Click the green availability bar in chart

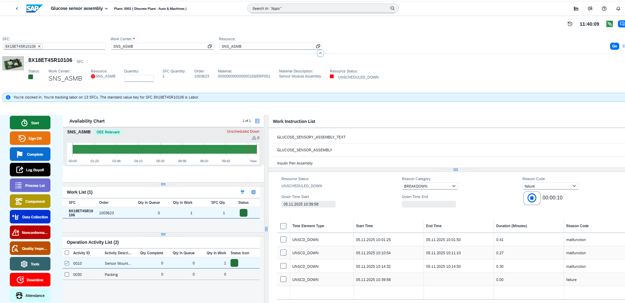(165, 149)
